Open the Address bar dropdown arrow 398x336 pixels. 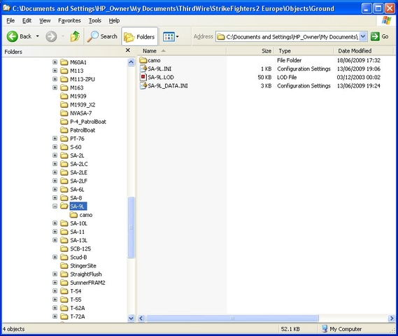tap(363, 36)
